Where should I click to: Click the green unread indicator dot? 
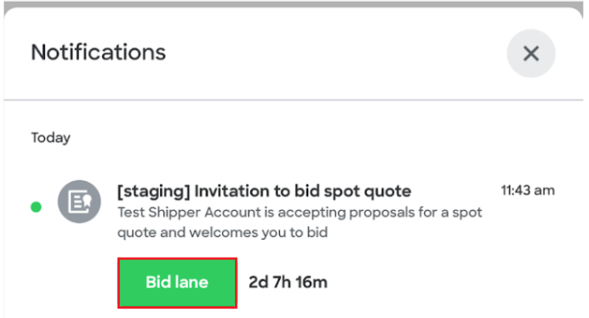[36, 207]
